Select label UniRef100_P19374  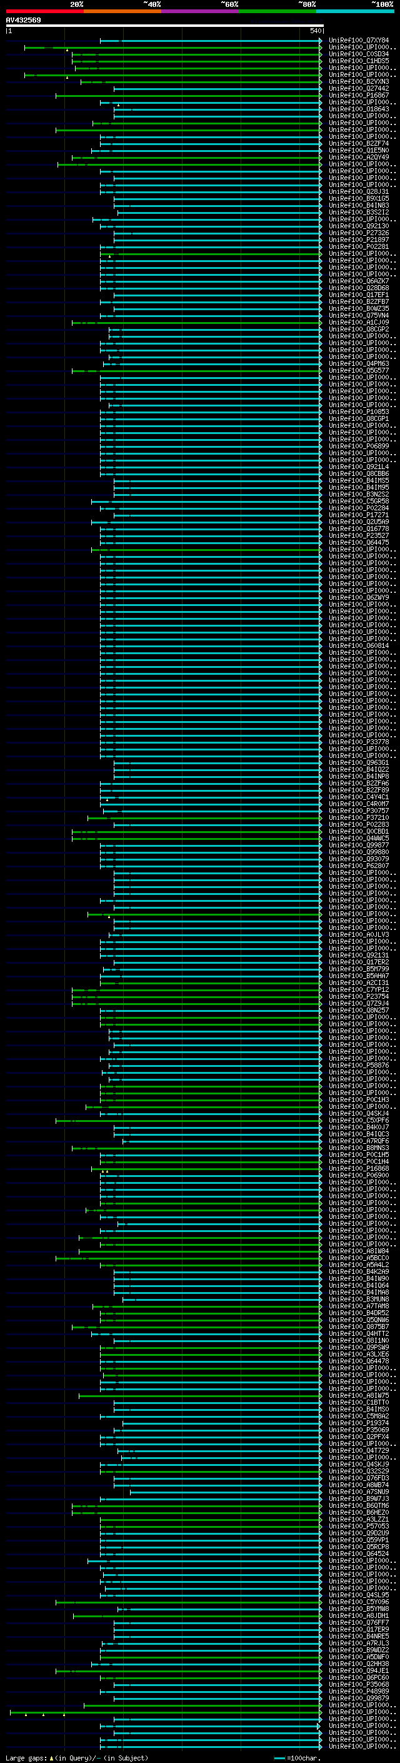(x=359, y=1423)
